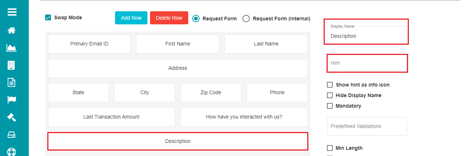
Task: Open the hamburger menu icon
Action: coord(12,12)
